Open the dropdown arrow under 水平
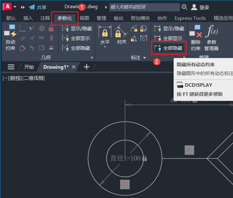Screen dimensions: 233x198 (x=105, y=47)
